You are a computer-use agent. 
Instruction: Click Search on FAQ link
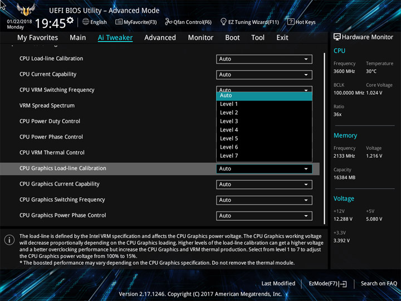pos(379,284)
